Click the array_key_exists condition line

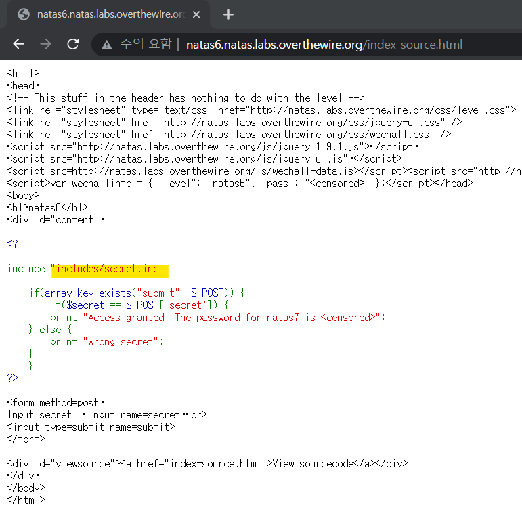point(137,293)
